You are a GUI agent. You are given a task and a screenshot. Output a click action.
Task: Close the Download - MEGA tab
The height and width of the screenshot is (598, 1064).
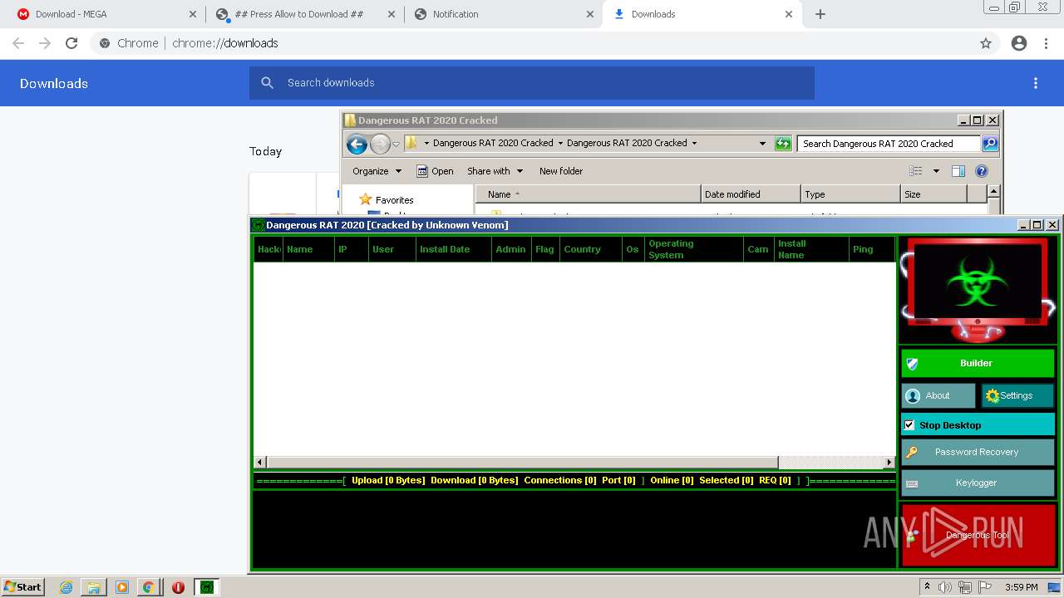(x=193, y=14)
